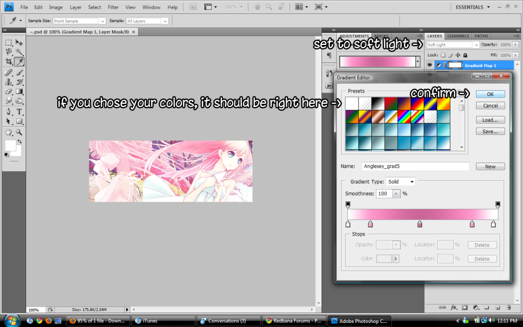This screenshot has height=327, width=523.
Task: Select the Gradient tool in toolbox
Action: click(x=19, y=91)
